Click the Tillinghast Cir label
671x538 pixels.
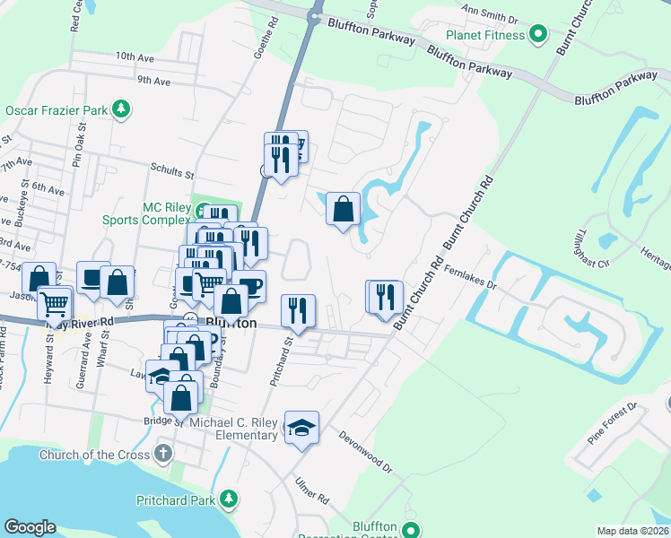click(592, 249)
